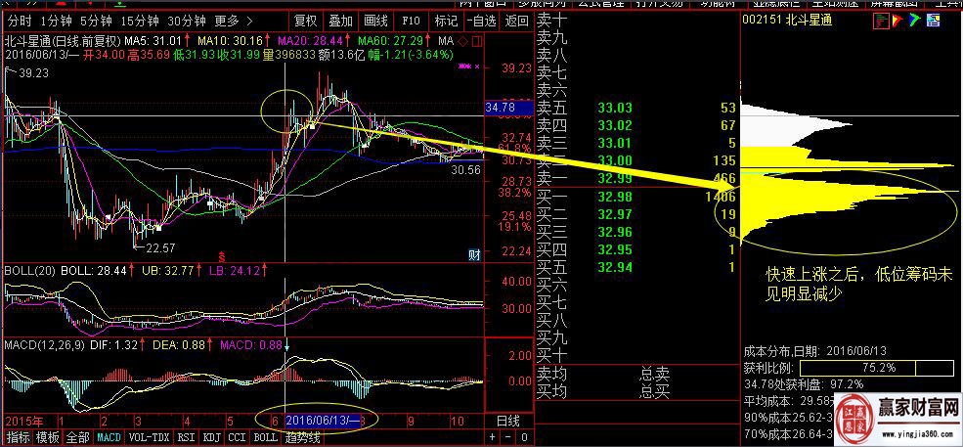
Task: Toggle the 叠加 overlay option
Action: (340, 21)
